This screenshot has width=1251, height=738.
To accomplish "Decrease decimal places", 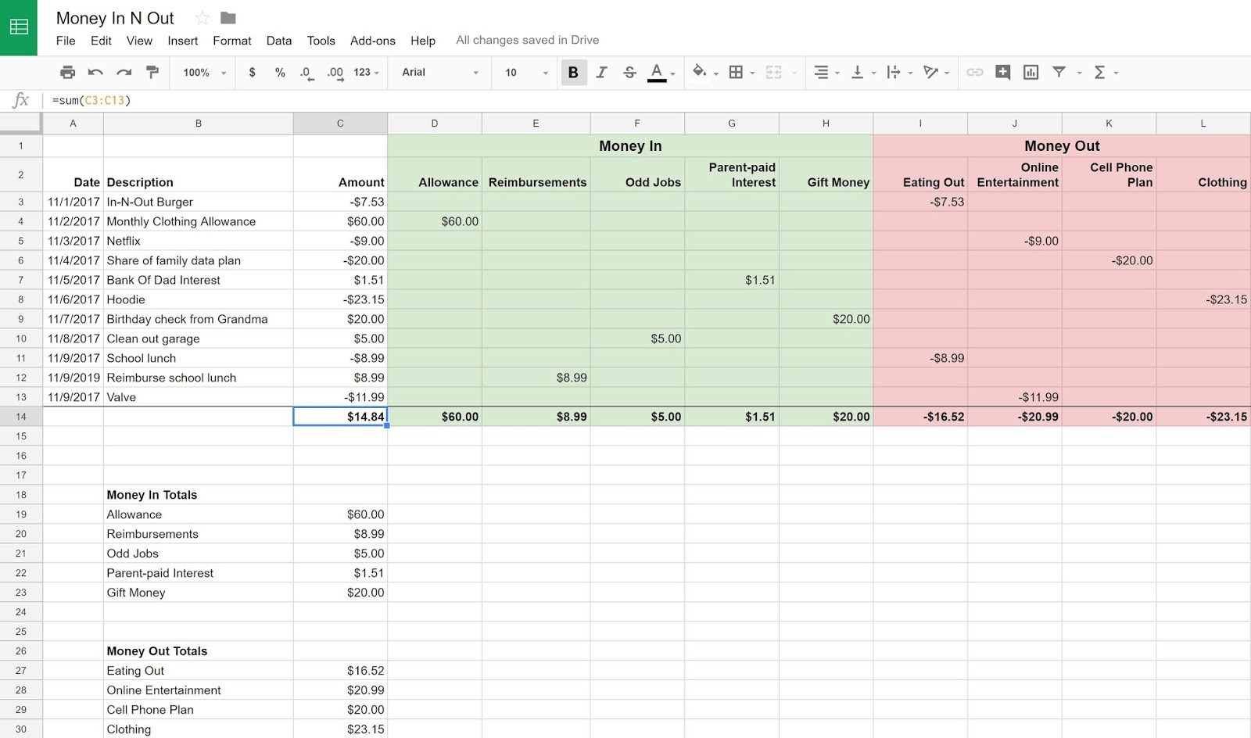I will click(x=306, y=73).
